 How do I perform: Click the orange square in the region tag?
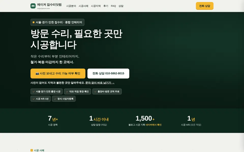[x=34, y=22]
